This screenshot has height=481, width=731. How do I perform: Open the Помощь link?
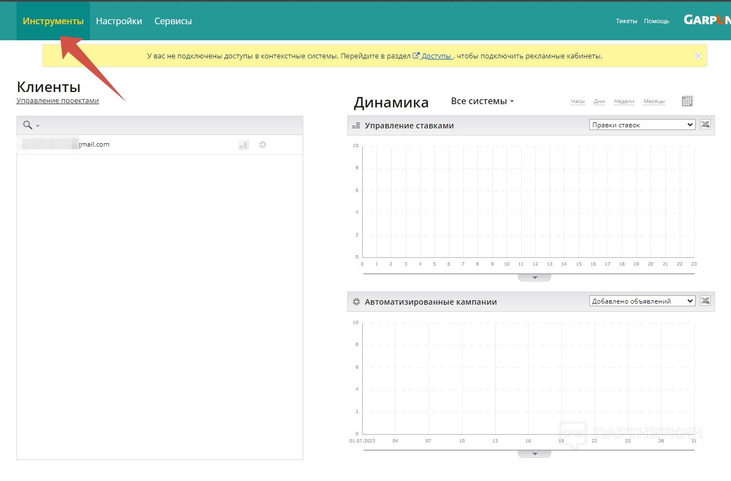pos(656,21)
